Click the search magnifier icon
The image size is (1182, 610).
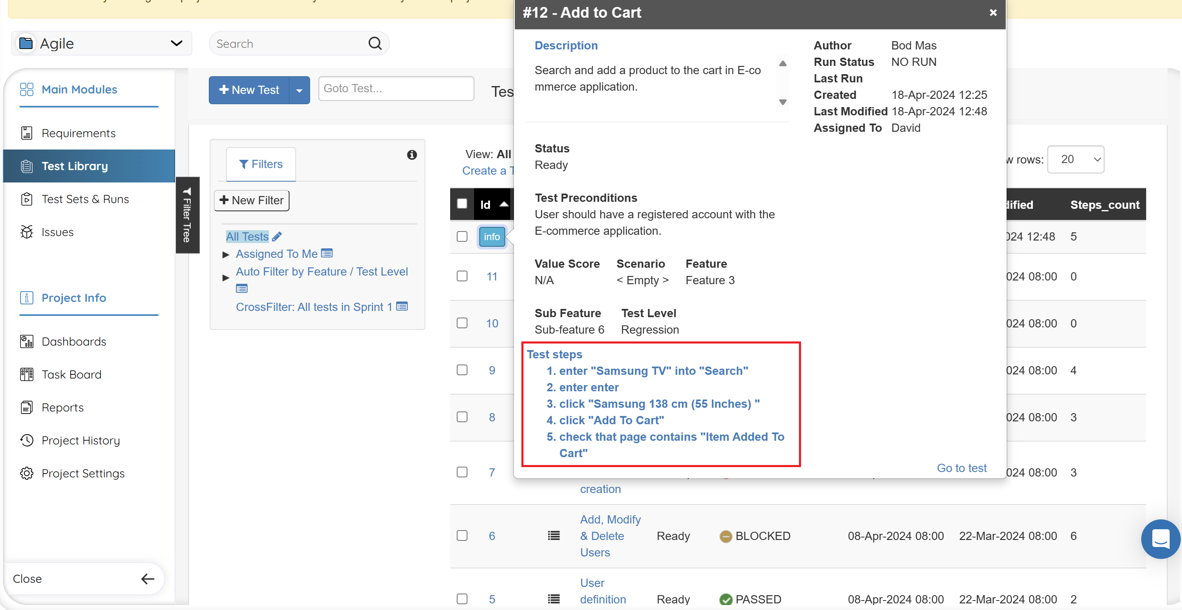(375, 44)
